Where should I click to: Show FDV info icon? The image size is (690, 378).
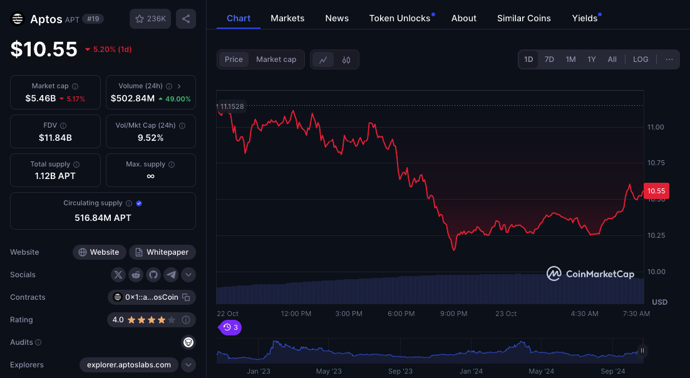[x=63, y=125]
